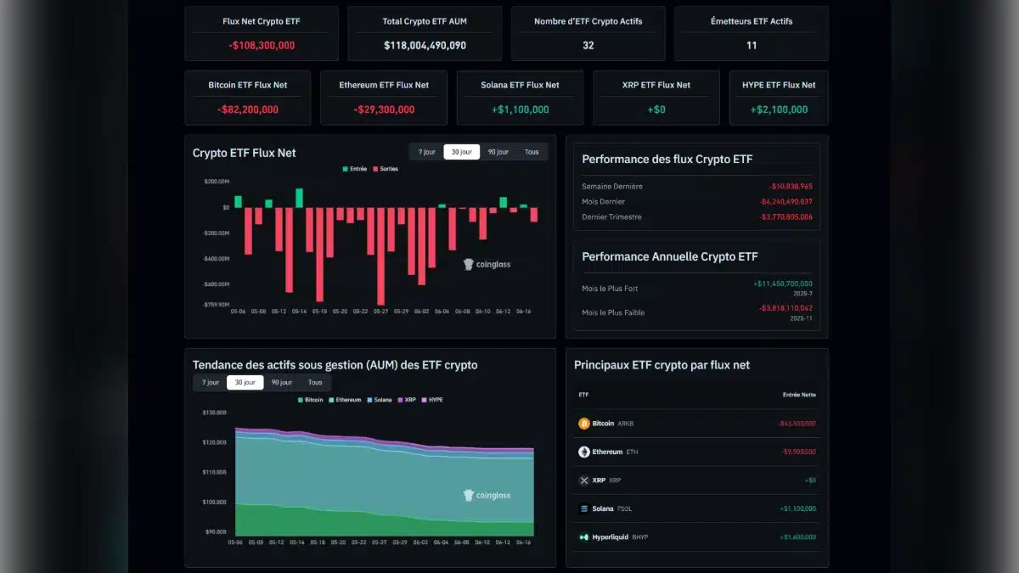
Task: Select 7 jour tab in AUM trend chart
Action: pyautogui.click(x=210, y=383)
